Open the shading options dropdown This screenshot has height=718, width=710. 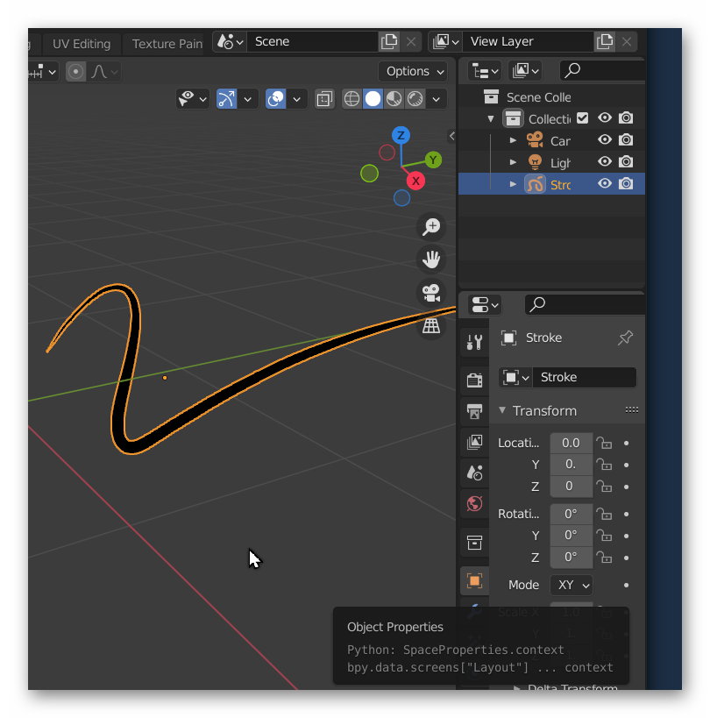(437, 99)
